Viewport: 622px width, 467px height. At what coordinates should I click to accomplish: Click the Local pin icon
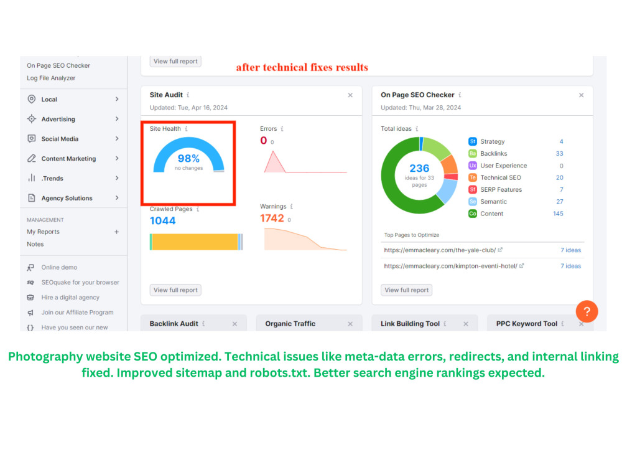tap(31, 99)
